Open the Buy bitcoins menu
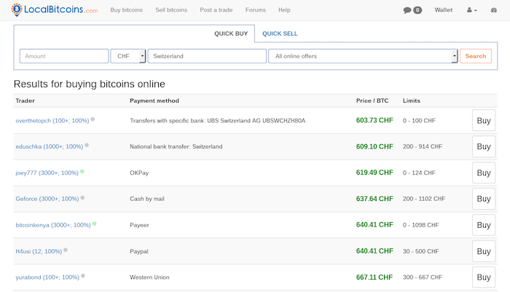The image size is (510, 292). click(x=127, y=10)
